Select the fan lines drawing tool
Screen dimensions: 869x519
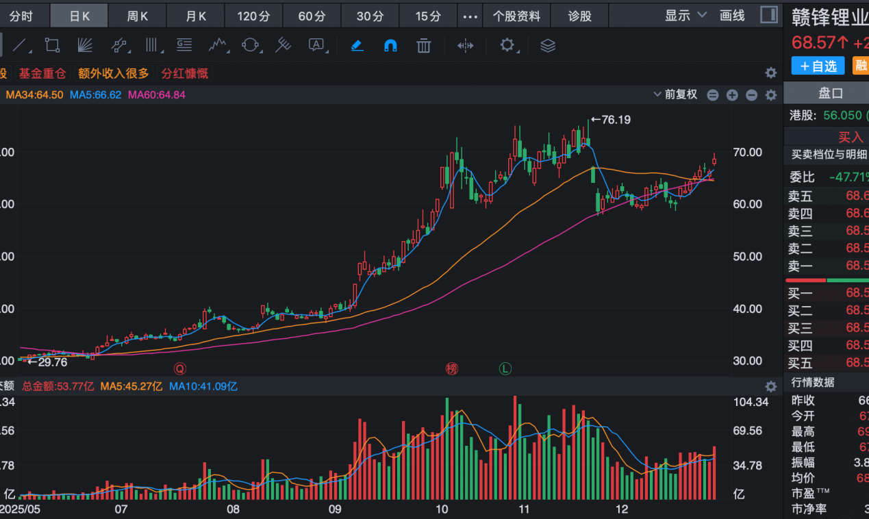(x=84, y=46)
